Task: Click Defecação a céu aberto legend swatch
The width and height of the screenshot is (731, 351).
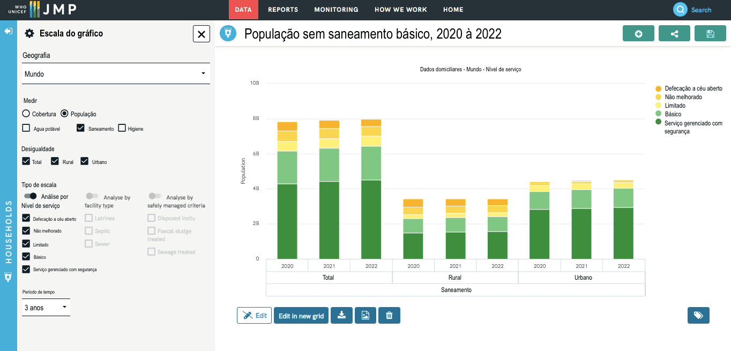Action: 658,88
